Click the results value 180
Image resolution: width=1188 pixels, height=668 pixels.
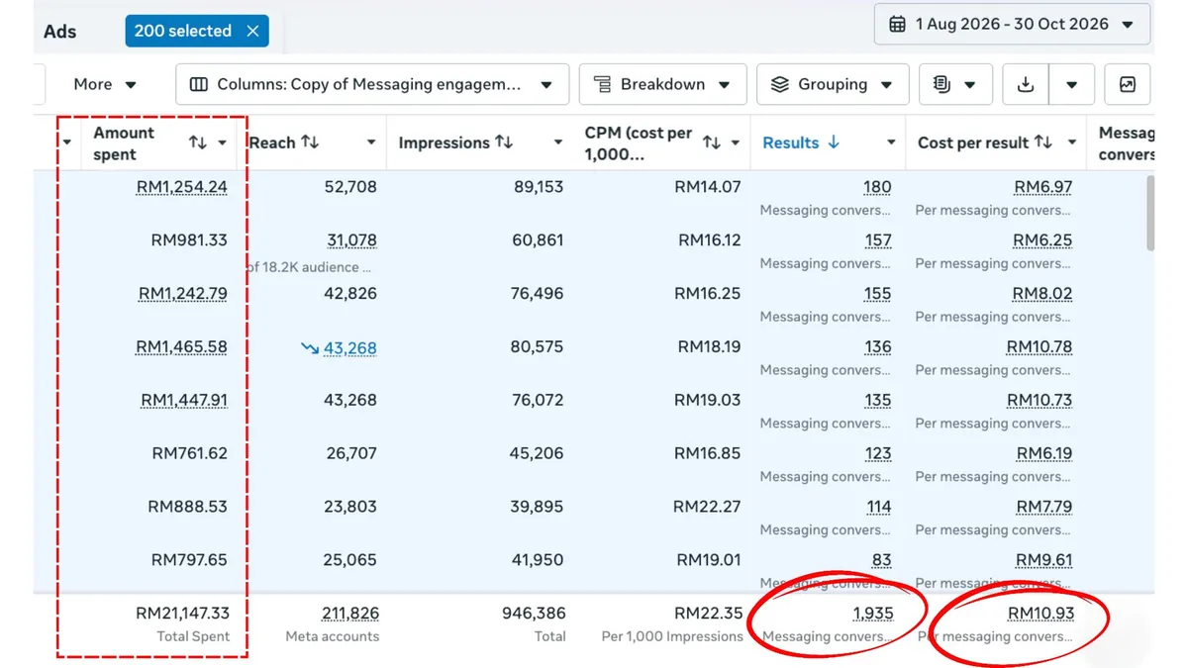[877, 187]
